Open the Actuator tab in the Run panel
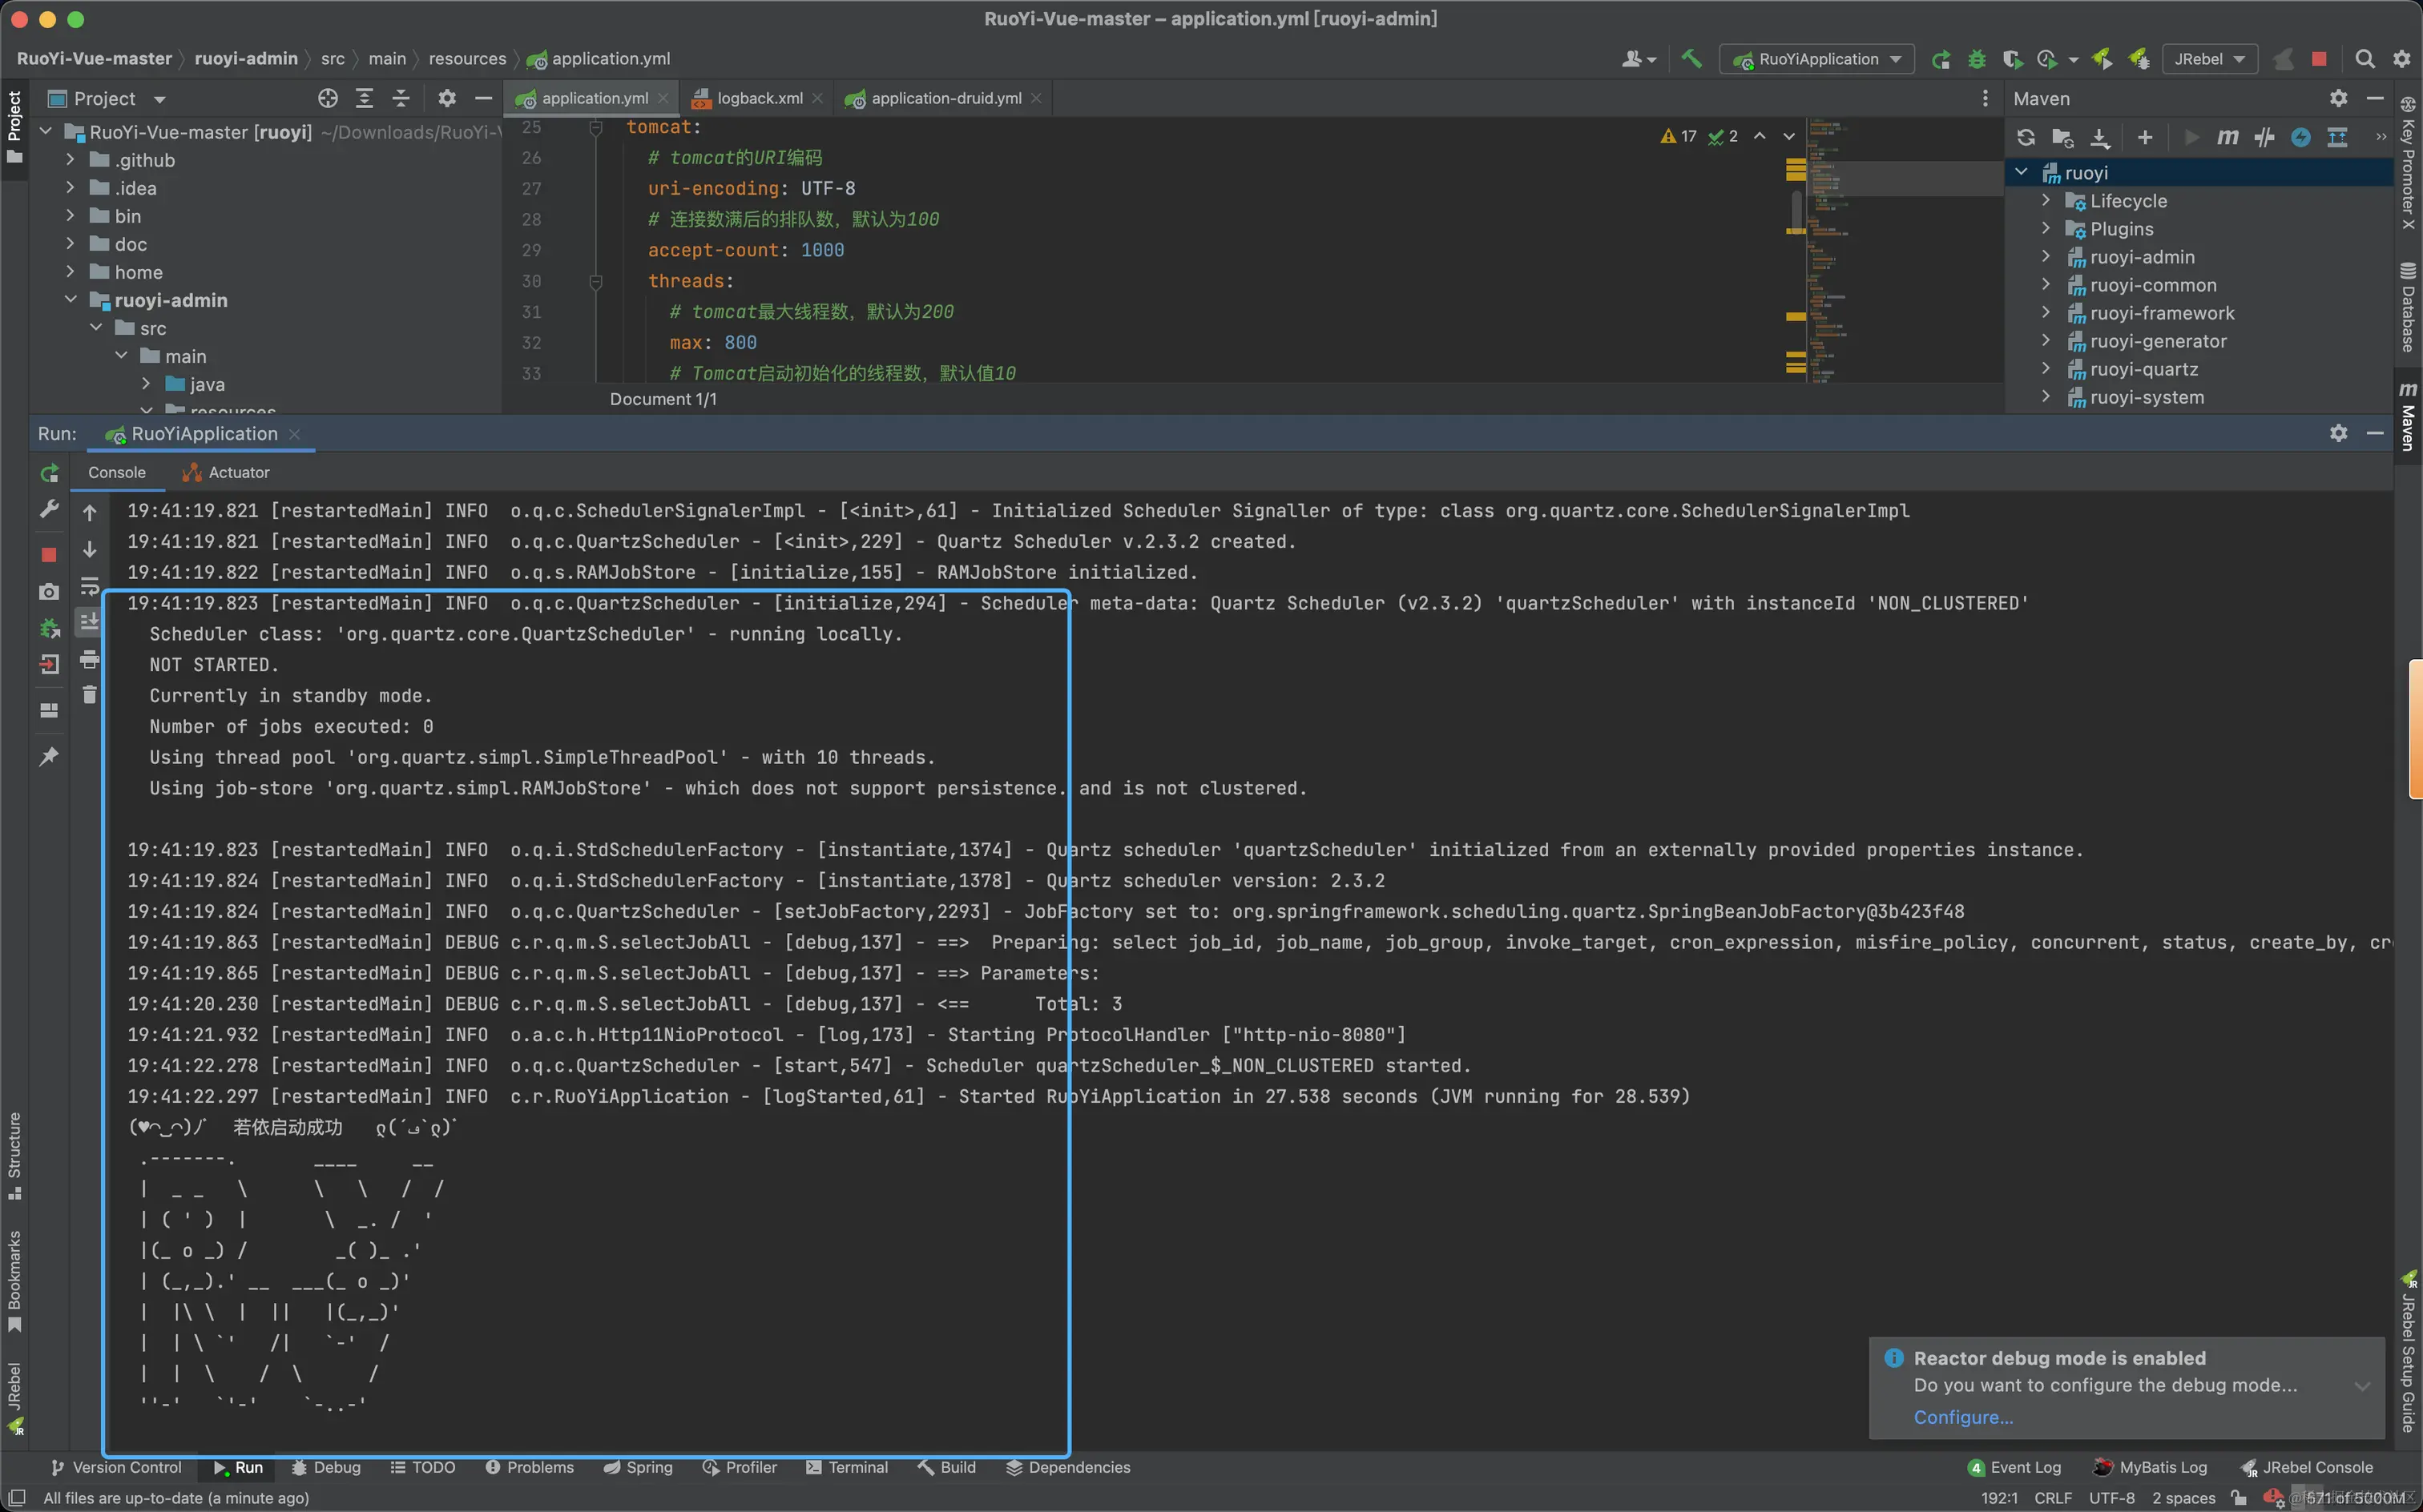The height and width of the screenshot is (1512, 2423). point(238,472)
